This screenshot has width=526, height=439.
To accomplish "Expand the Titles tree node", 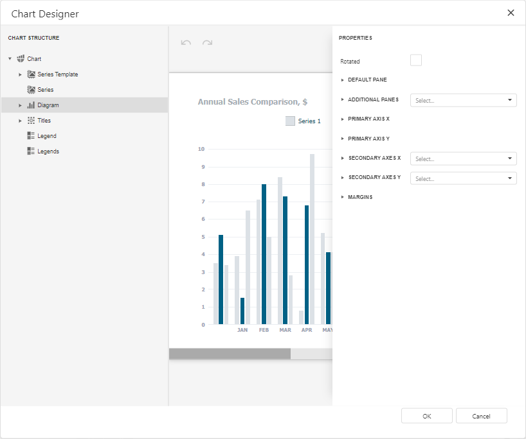I will click(20, 121).
